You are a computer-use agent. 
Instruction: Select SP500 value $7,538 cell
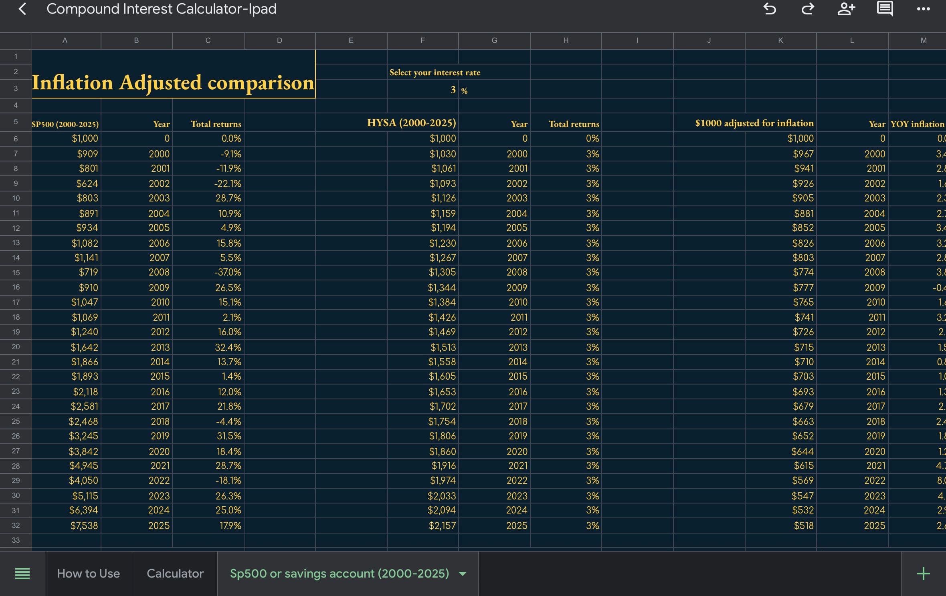(x=66, y=526)
